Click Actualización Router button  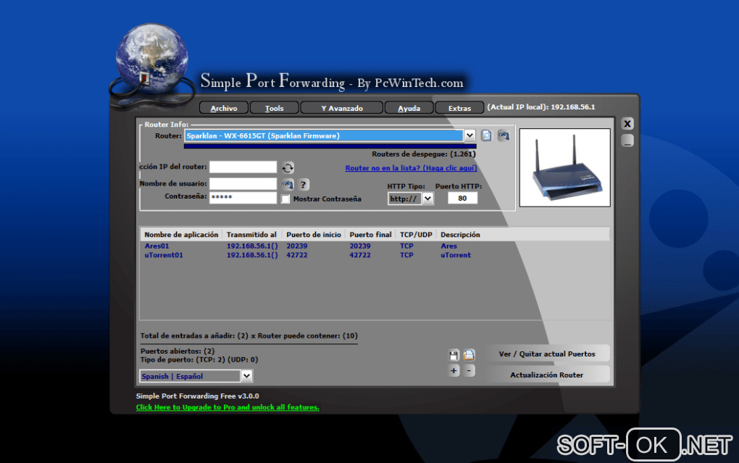[x=547, y=375]
